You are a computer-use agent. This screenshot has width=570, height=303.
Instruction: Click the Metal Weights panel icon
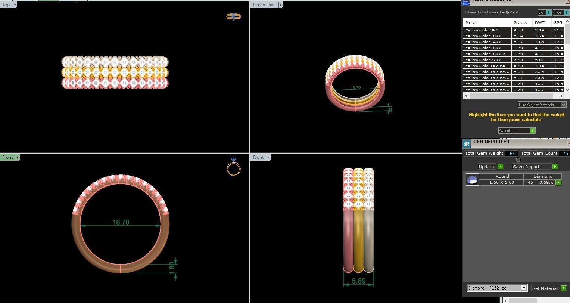[465, 2]
